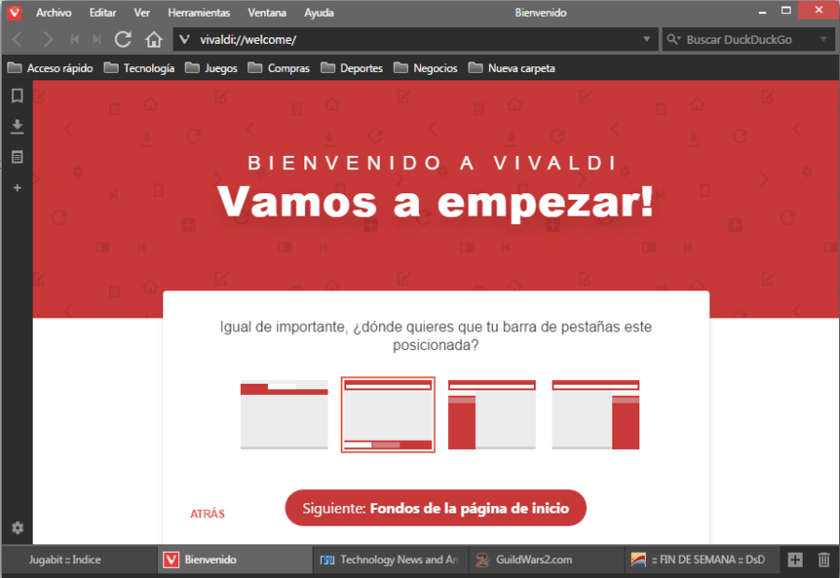
Task: Open the Archivo menu
Action: (x=53, y=12)
